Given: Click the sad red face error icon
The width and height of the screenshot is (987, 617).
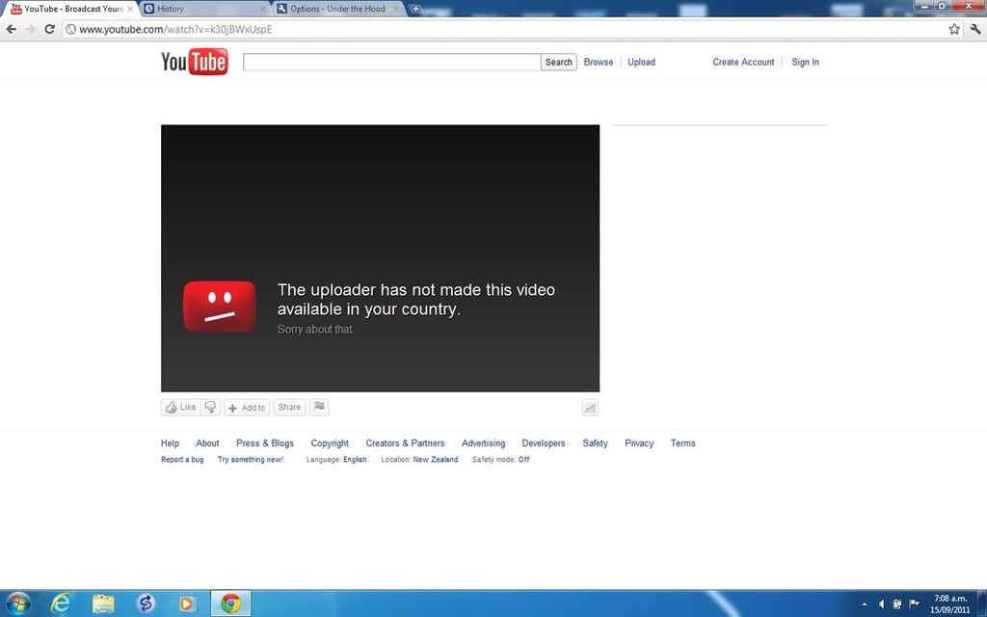Looking at the screenshot, I should (219, 307).
